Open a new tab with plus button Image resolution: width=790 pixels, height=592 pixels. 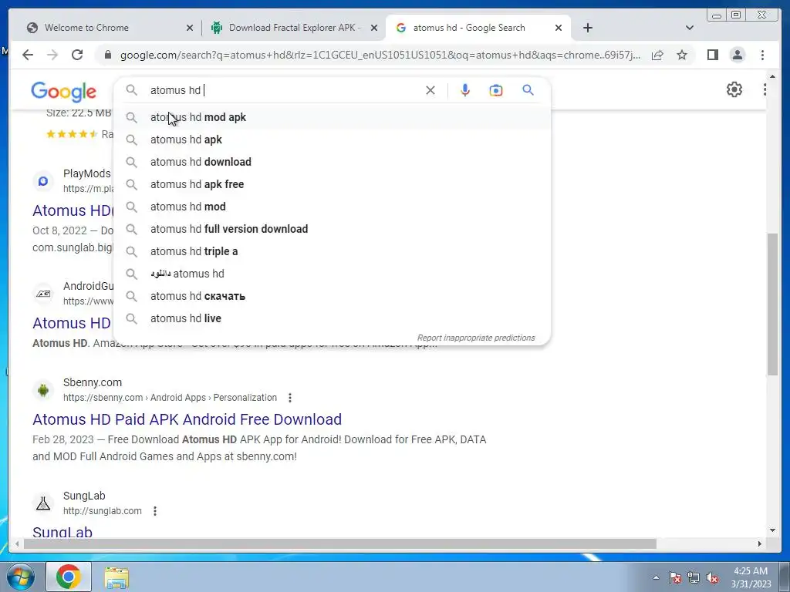[587, 28]
